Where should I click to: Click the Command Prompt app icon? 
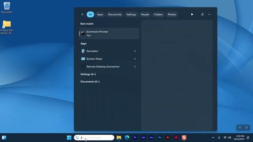click(x=83, y=33)
